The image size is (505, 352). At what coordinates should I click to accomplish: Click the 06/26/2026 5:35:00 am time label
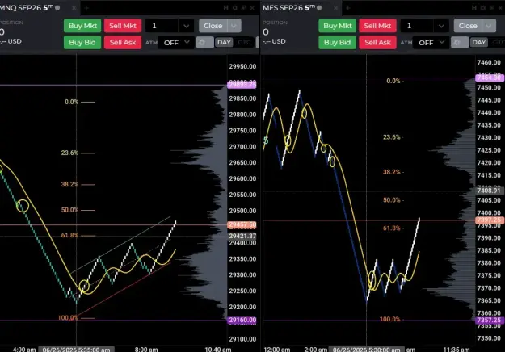click(76, 350)
